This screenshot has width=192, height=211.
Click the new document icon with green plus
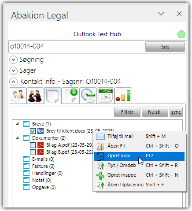coord(70,96)
